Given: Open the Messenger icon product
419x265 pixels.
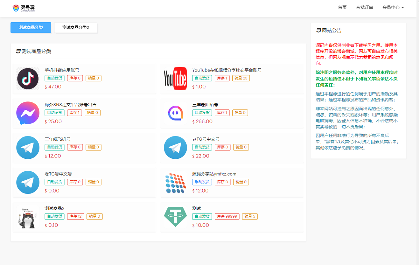Looking at the screenshot, I should click(28, 113).
